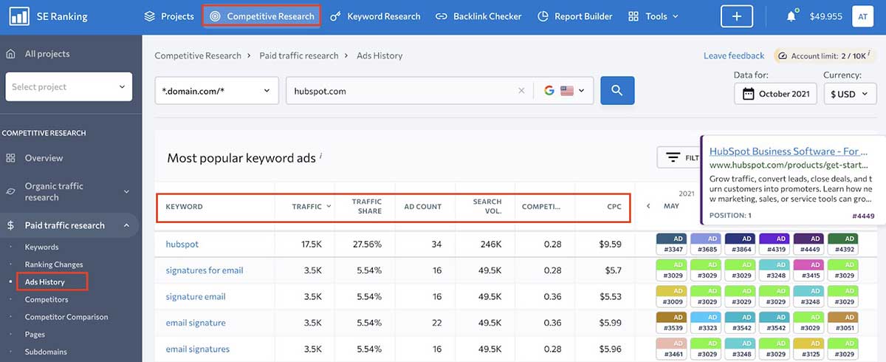Click the Account limit 2 / 10K badge
886x362 pixels.
pyautogui.click(x=825, y=55)
